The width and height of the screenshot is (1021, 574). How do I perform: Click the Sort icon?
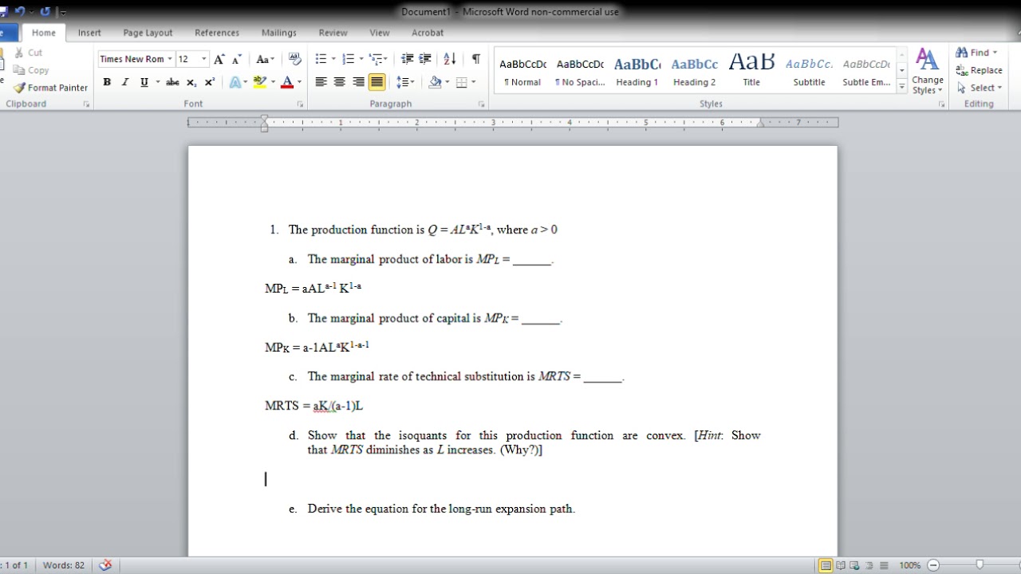click(450, 59)
